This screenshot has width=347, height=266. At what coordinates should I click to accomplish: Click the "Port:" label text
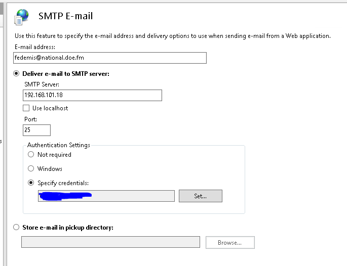click(x=30, y=119)
